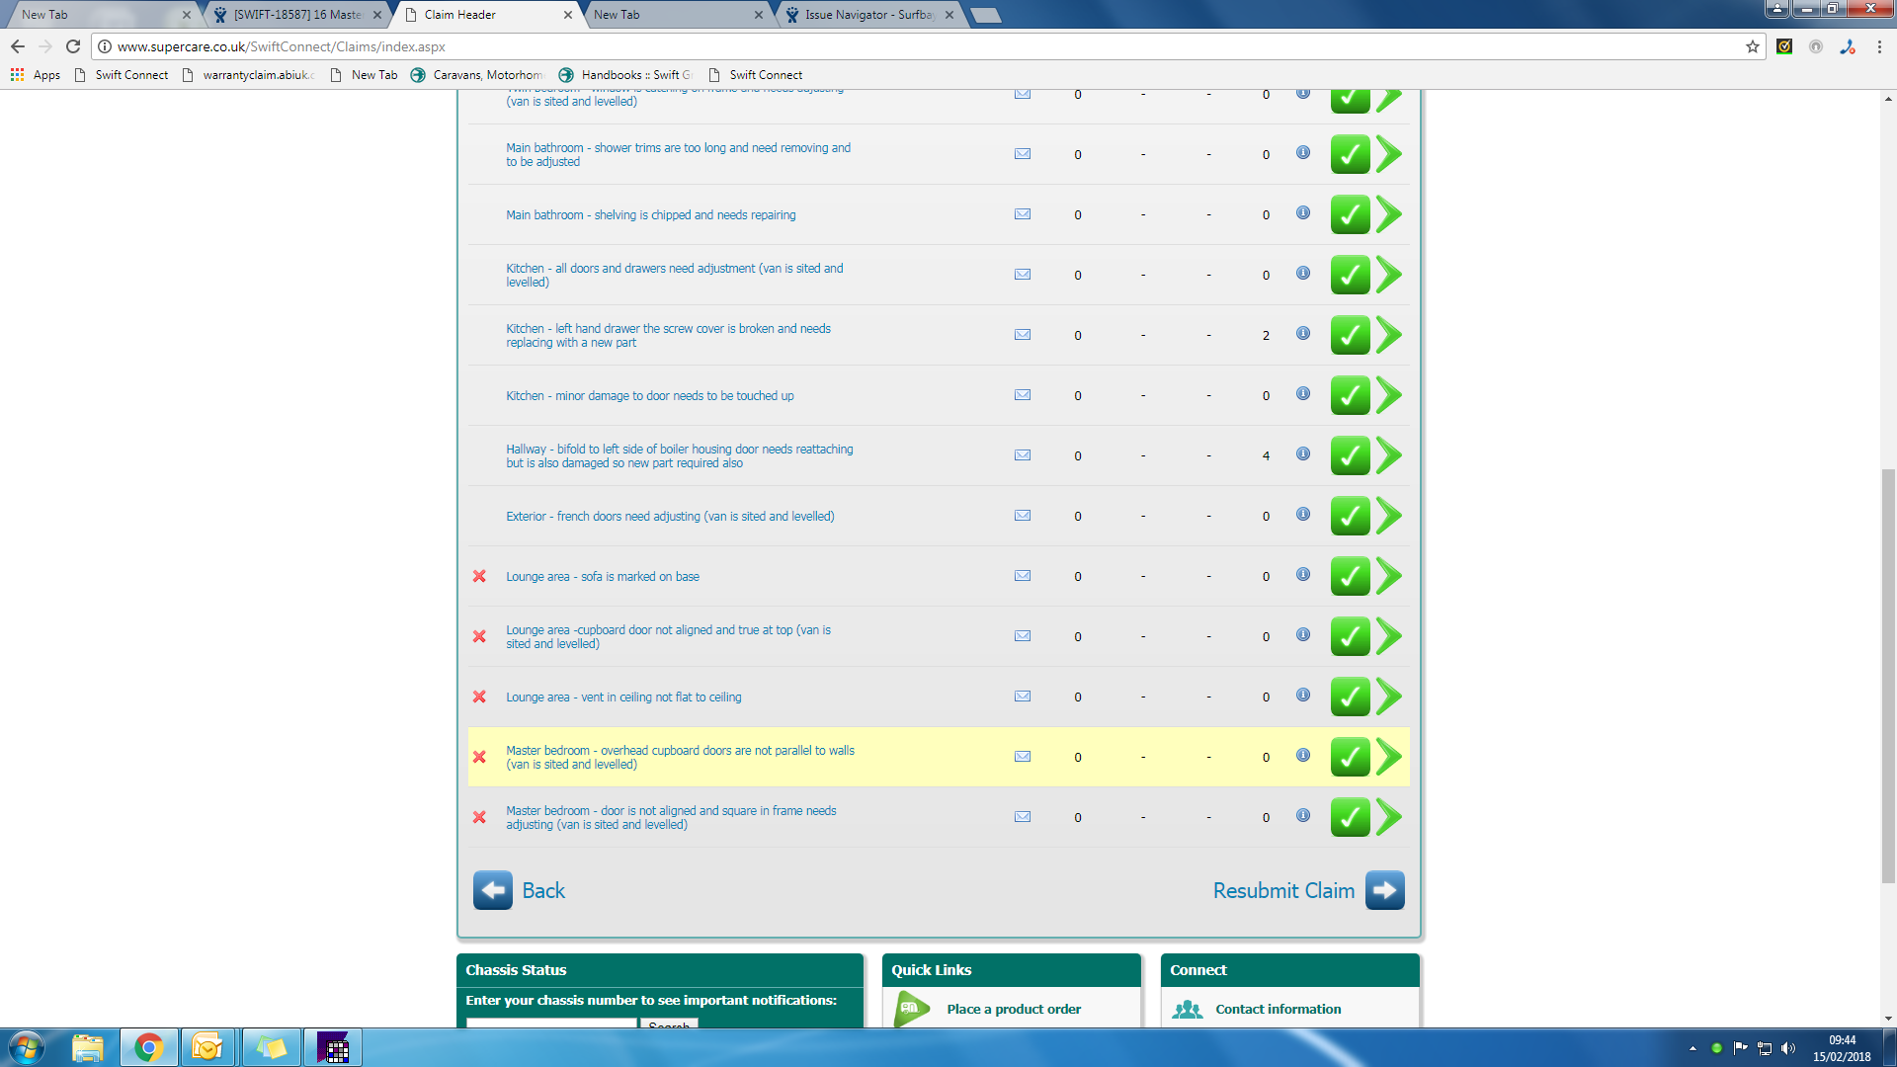Switch to SWIFT-18587 browser tab
1897x1067 pixels.
296,15
